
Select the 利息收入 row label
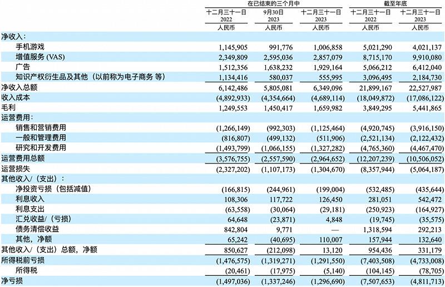[30, 199]
